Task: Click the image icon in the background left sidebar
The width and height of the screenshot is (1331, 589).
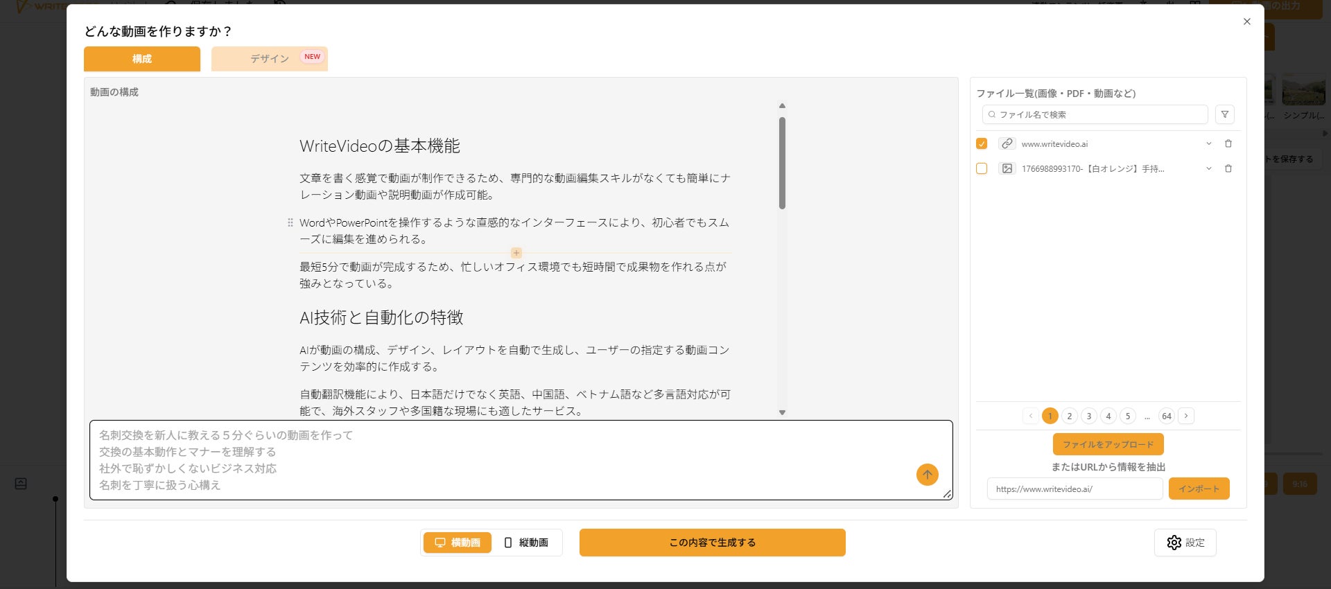Action: tap(21, 484)
